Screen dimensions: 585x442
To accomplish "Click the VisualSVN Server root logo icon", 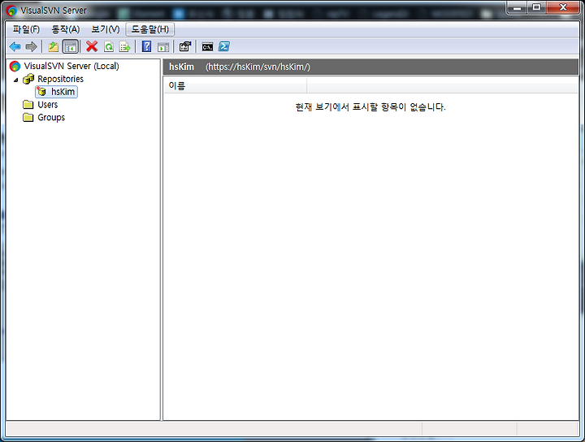I will tap(15, 67).
